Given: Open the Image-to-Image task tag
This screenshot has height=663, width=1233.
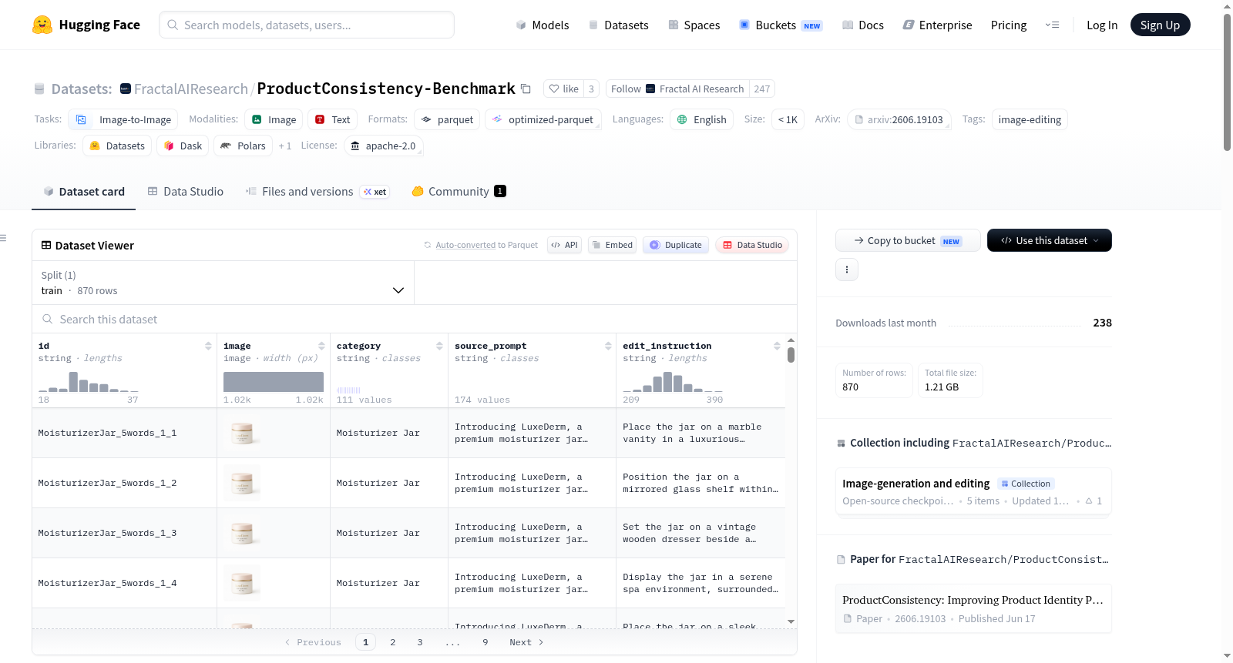Looking at the screenshot, I should (123, 119).
